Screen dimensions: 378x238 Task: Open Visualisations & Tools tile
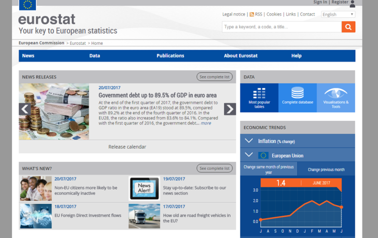[x=336, y=98]
